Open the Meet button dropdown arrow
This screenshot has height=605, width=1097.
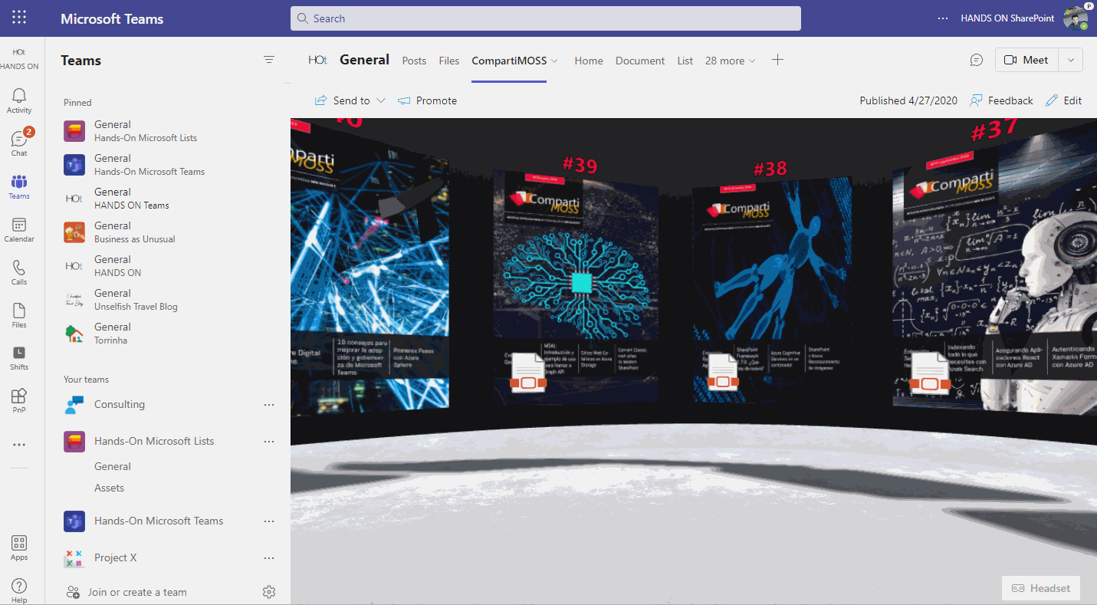pos(1071,60)
